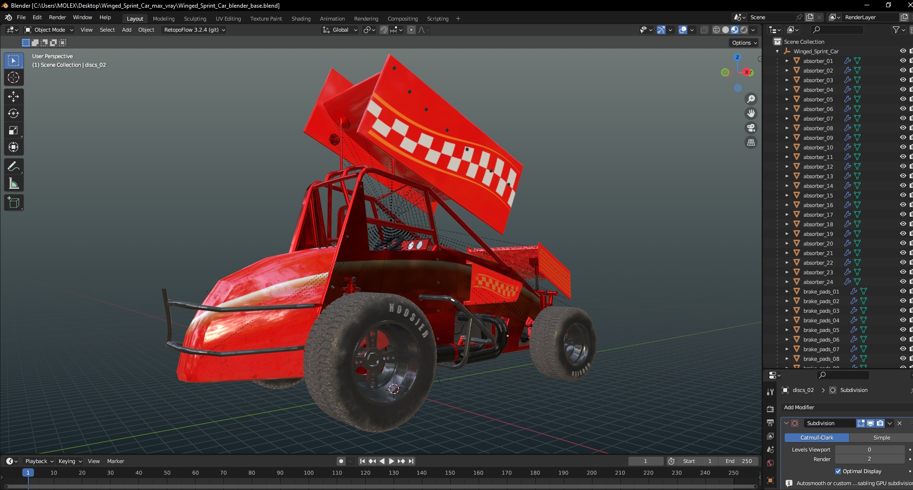Play the animation

[x=391, y=461]
